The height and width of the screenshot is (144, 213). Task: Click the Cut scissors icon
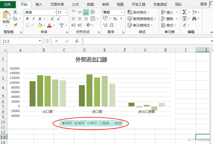(15, 12)
